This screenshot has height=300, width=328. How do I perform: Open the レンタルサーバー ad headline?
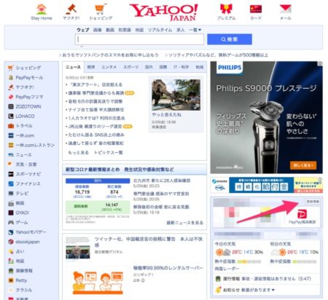point(168,268)
